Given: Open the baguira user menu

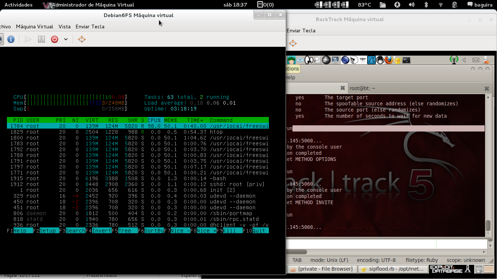Looking at the screenshot, I should (480, 5).
